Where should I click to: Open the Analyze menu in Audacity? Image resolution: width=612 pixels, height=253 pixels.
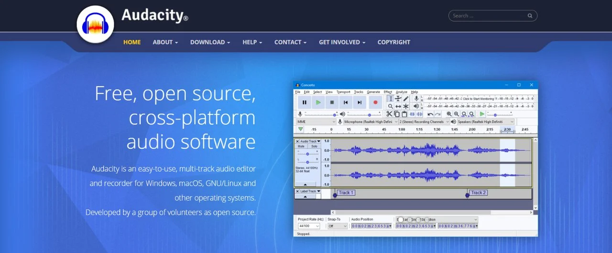point(402,92)
